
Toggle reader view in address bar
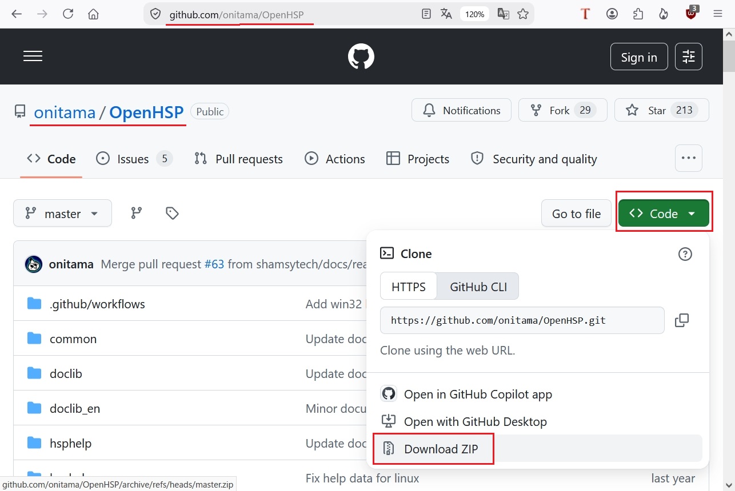click(x=426, y=14)
